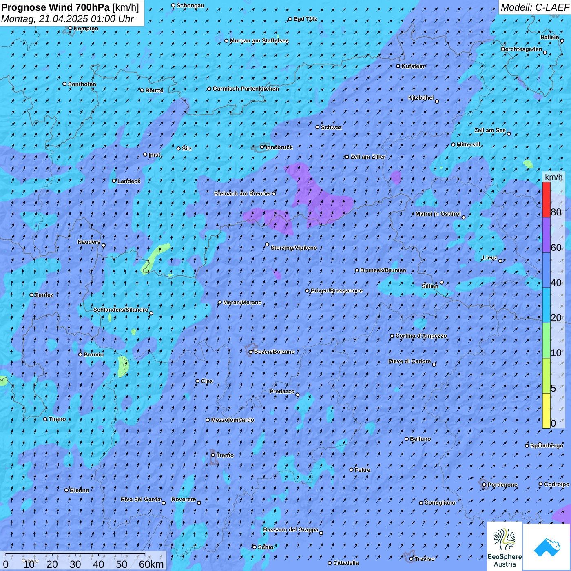Select the Sterzing/Vipiteno label

[294, 248]
